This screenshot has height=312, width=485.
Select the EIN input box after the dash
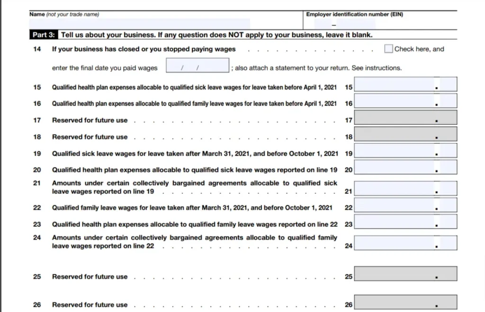(x=356, y=24)
